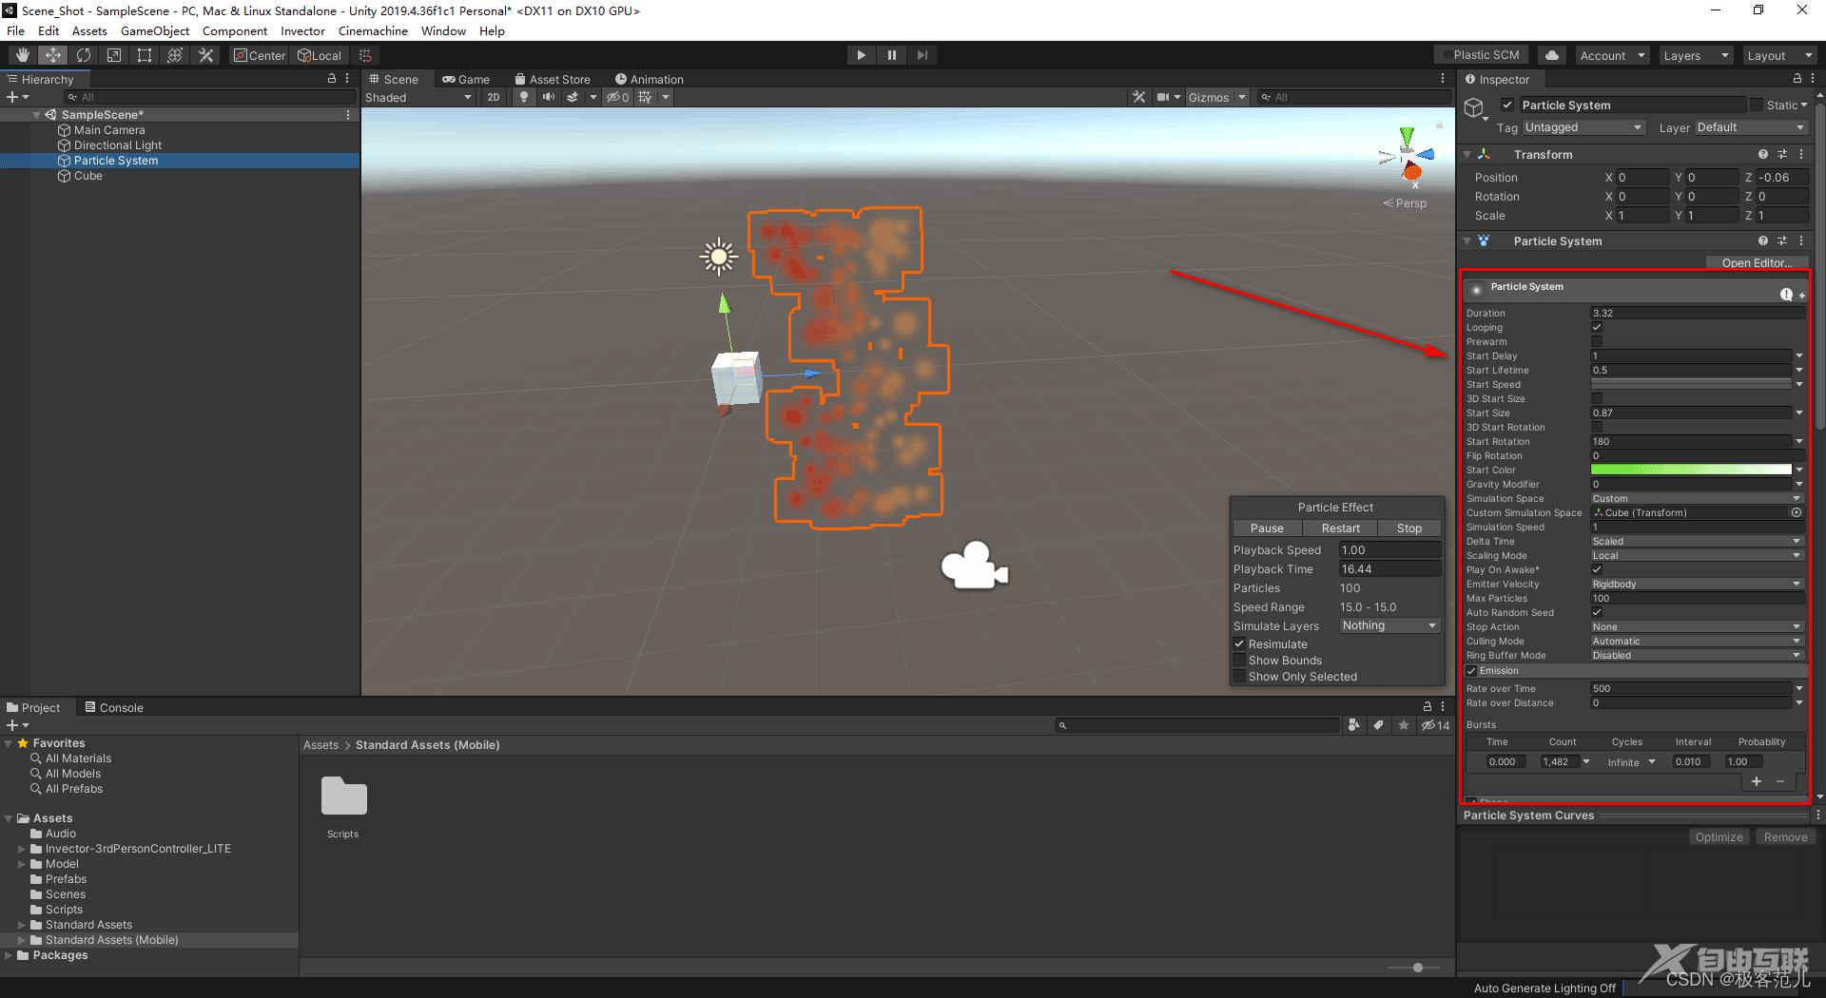Lock the Hierarchy panel

click(x=332, y=79)
